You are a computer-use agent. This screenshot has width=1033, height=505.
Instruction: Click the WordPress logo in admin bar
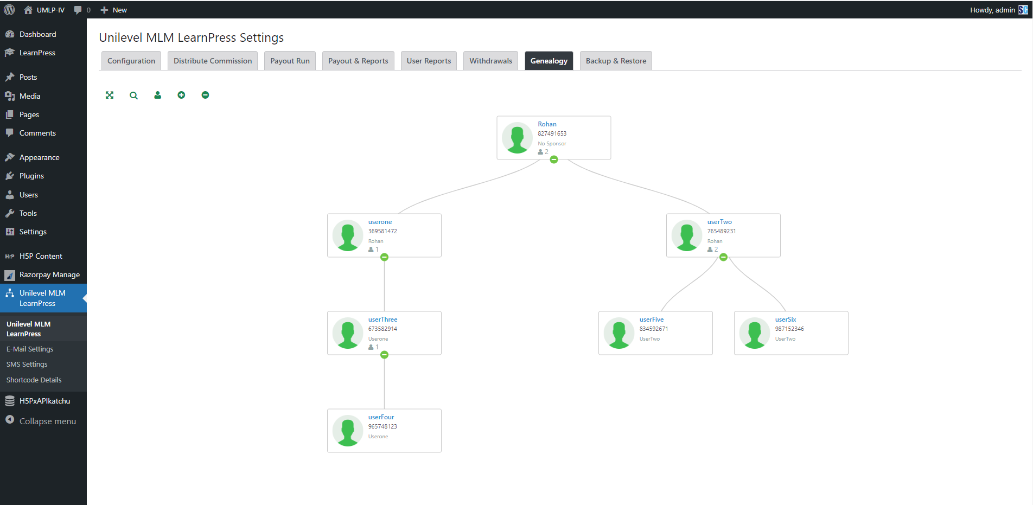click(9, 10)
